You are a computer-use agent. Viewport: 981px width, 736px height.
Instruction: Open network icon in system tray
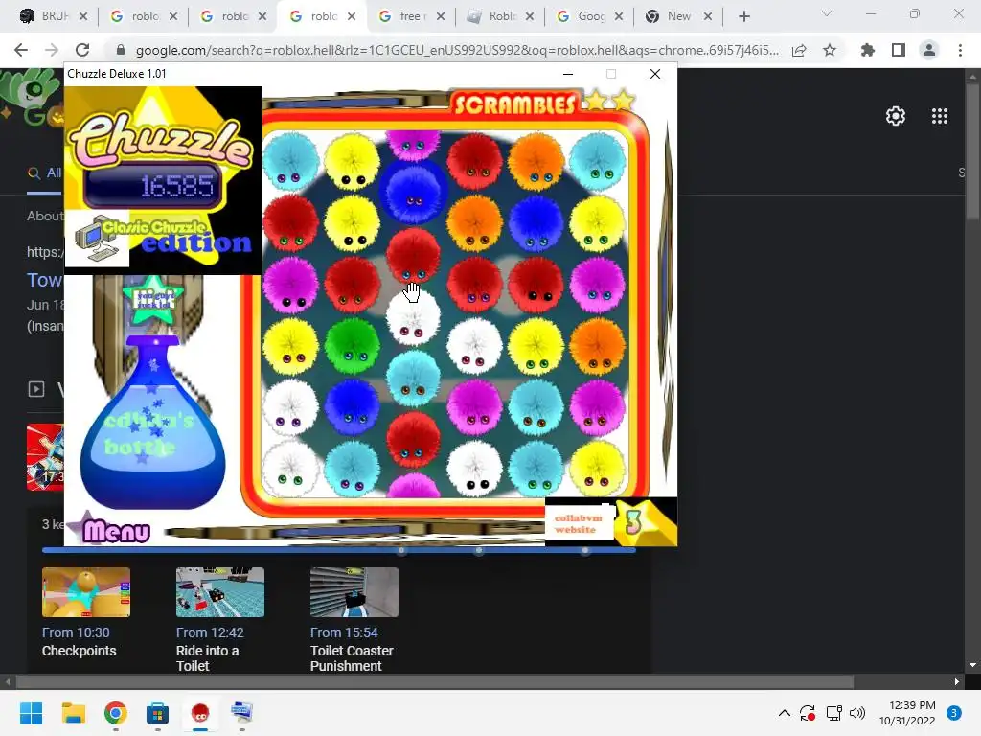[833, 713]
